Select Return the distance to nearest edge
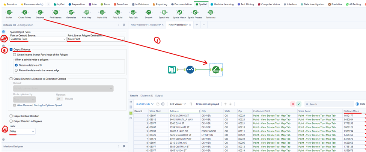The image size is (366, 152). click(17, 70)
